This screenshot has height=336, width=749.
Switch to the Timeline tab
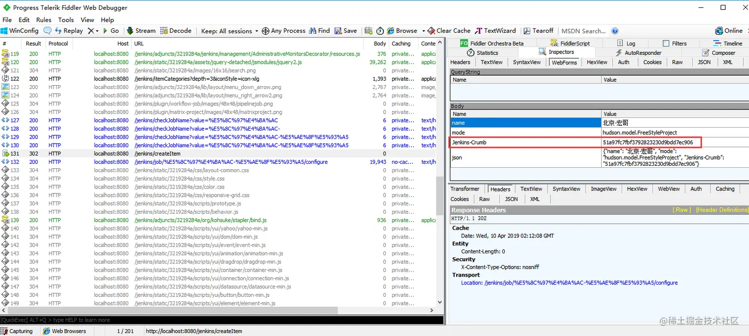pos(728,44)
